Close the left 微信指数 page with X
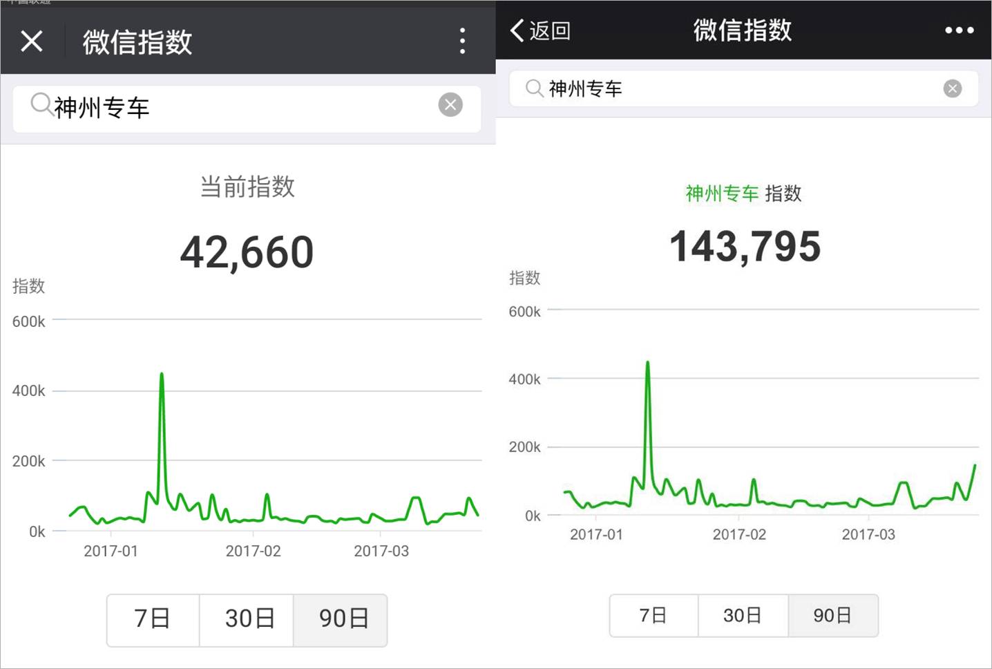992x669 pixels. (x=32, y=41)
